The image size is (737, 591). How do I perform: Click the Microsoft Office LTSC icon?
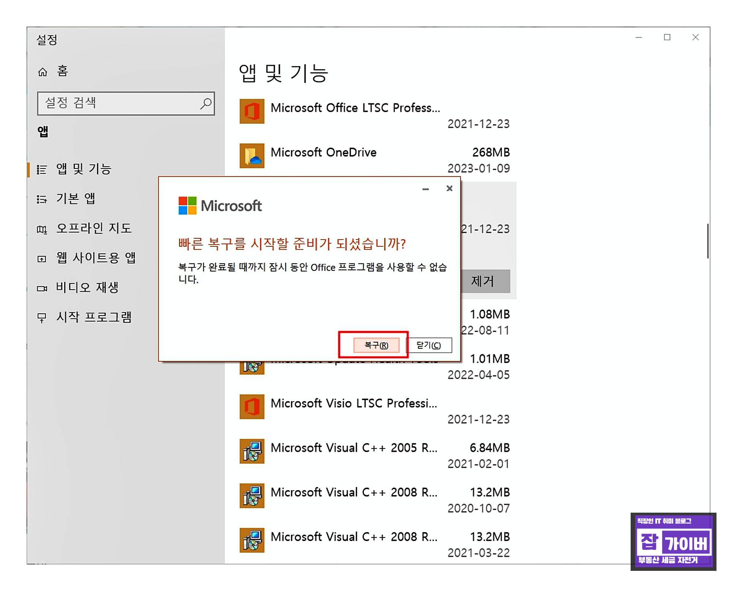pyautogui.click(x=252, y=111)
